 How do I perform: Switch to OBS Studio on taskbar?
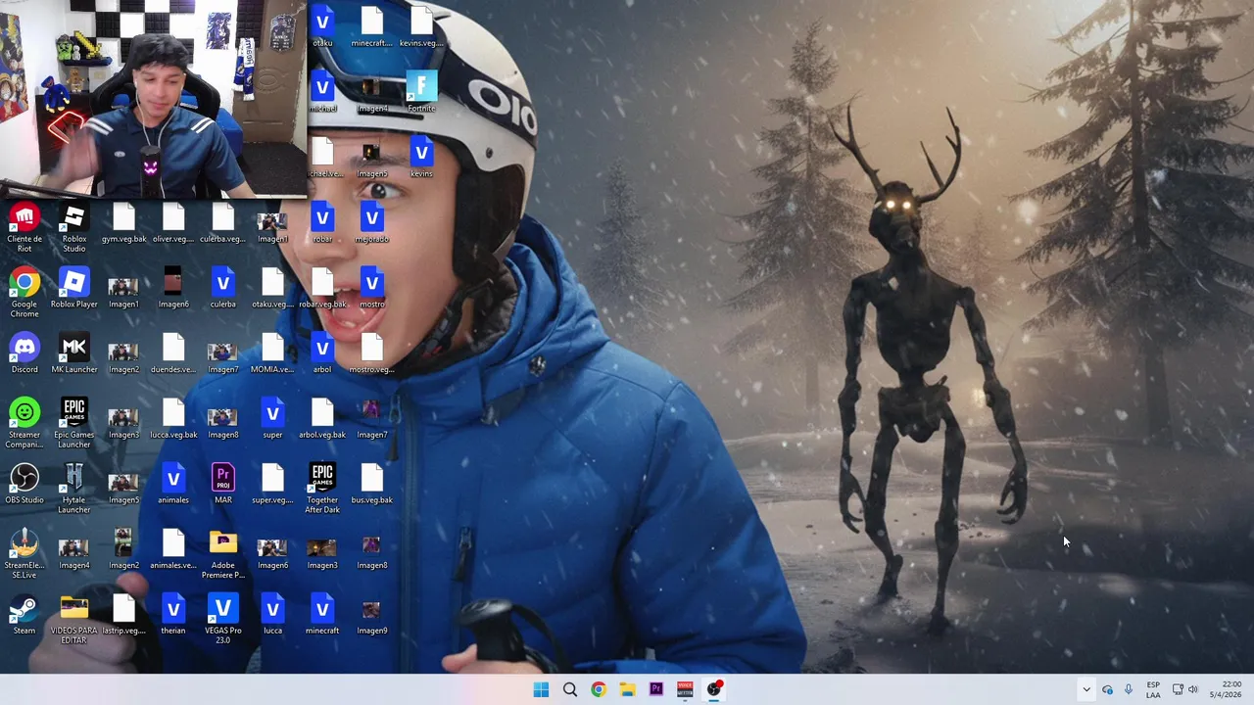coord(714,689)
